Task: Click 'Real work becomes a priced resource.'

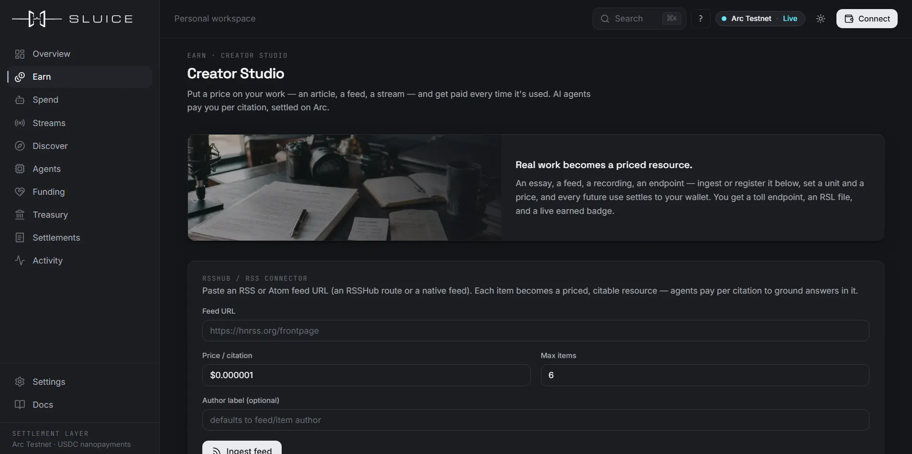Action: (x=604, y=165)
